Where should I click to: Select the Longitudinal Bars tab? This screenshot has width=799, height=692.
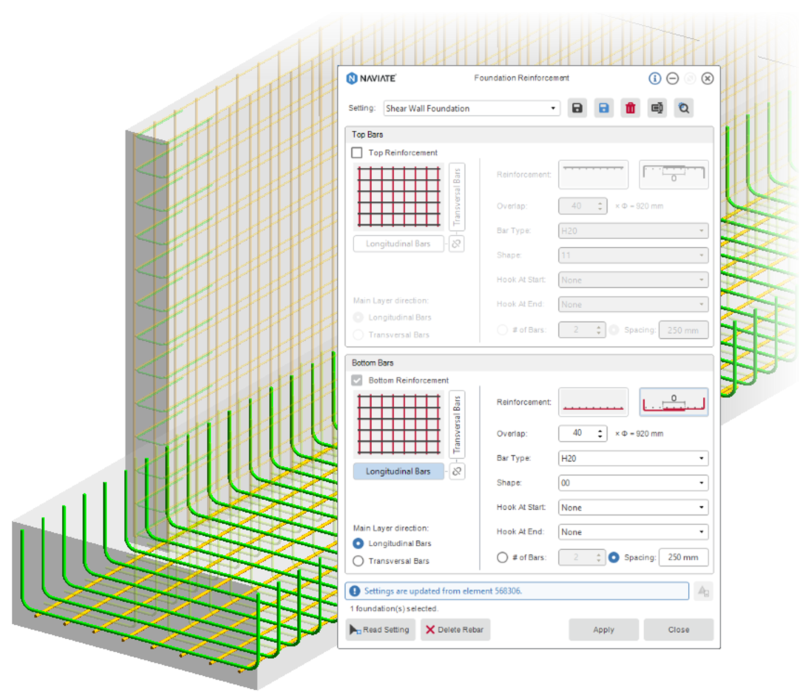pos(398,471)
